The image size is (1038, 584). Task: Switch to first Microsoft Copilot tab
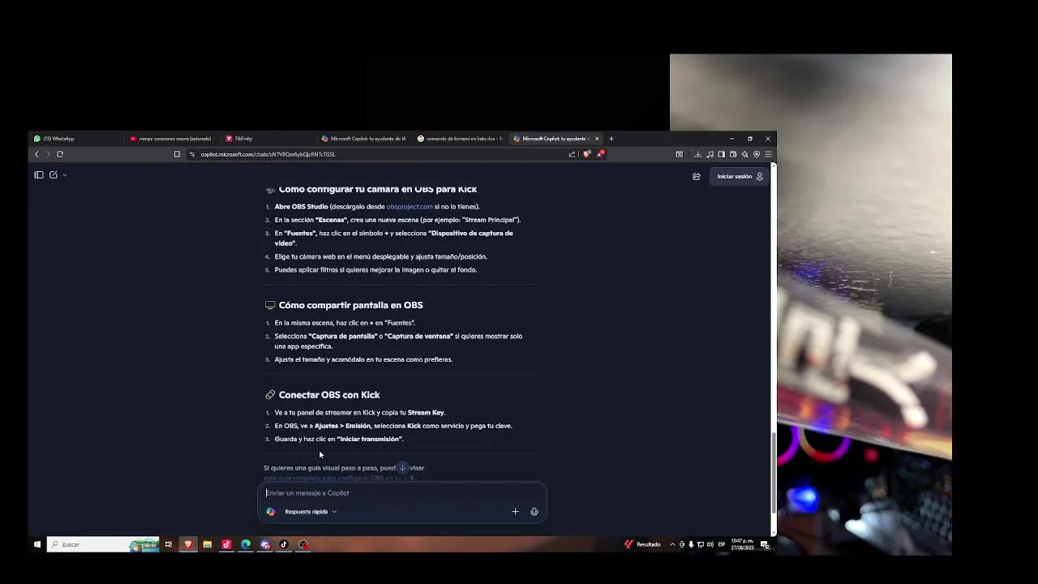click(364, 139)
